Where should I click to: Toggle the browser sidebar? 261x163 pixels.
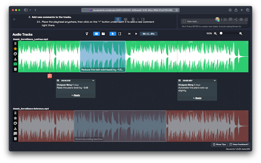(26, 10)
